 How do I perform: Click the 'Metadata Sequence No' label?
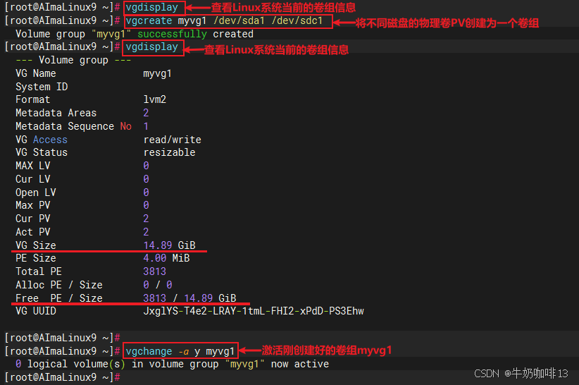tap(73, 126)
